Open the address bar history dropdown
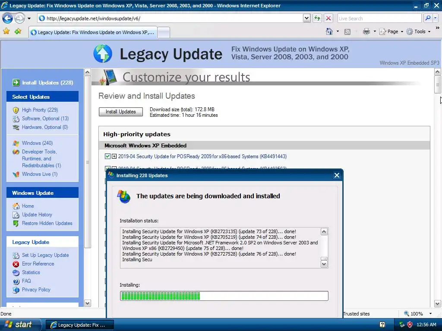 point(307,18)
